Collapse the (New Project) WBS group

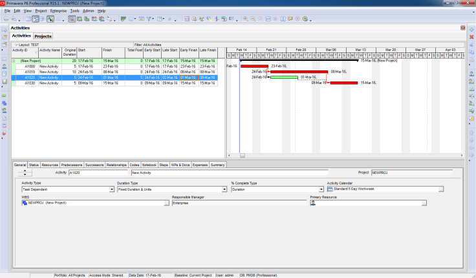pos(14,61)
